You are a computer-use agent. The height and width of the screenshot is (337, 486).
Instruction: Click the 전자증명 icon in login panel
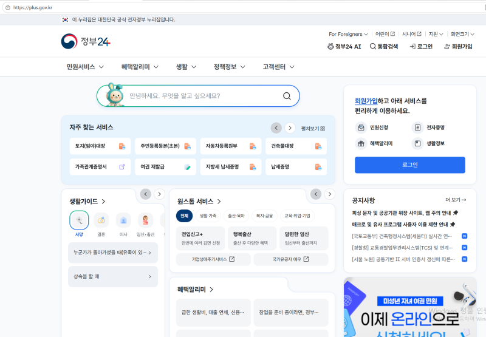coord(417,128)
